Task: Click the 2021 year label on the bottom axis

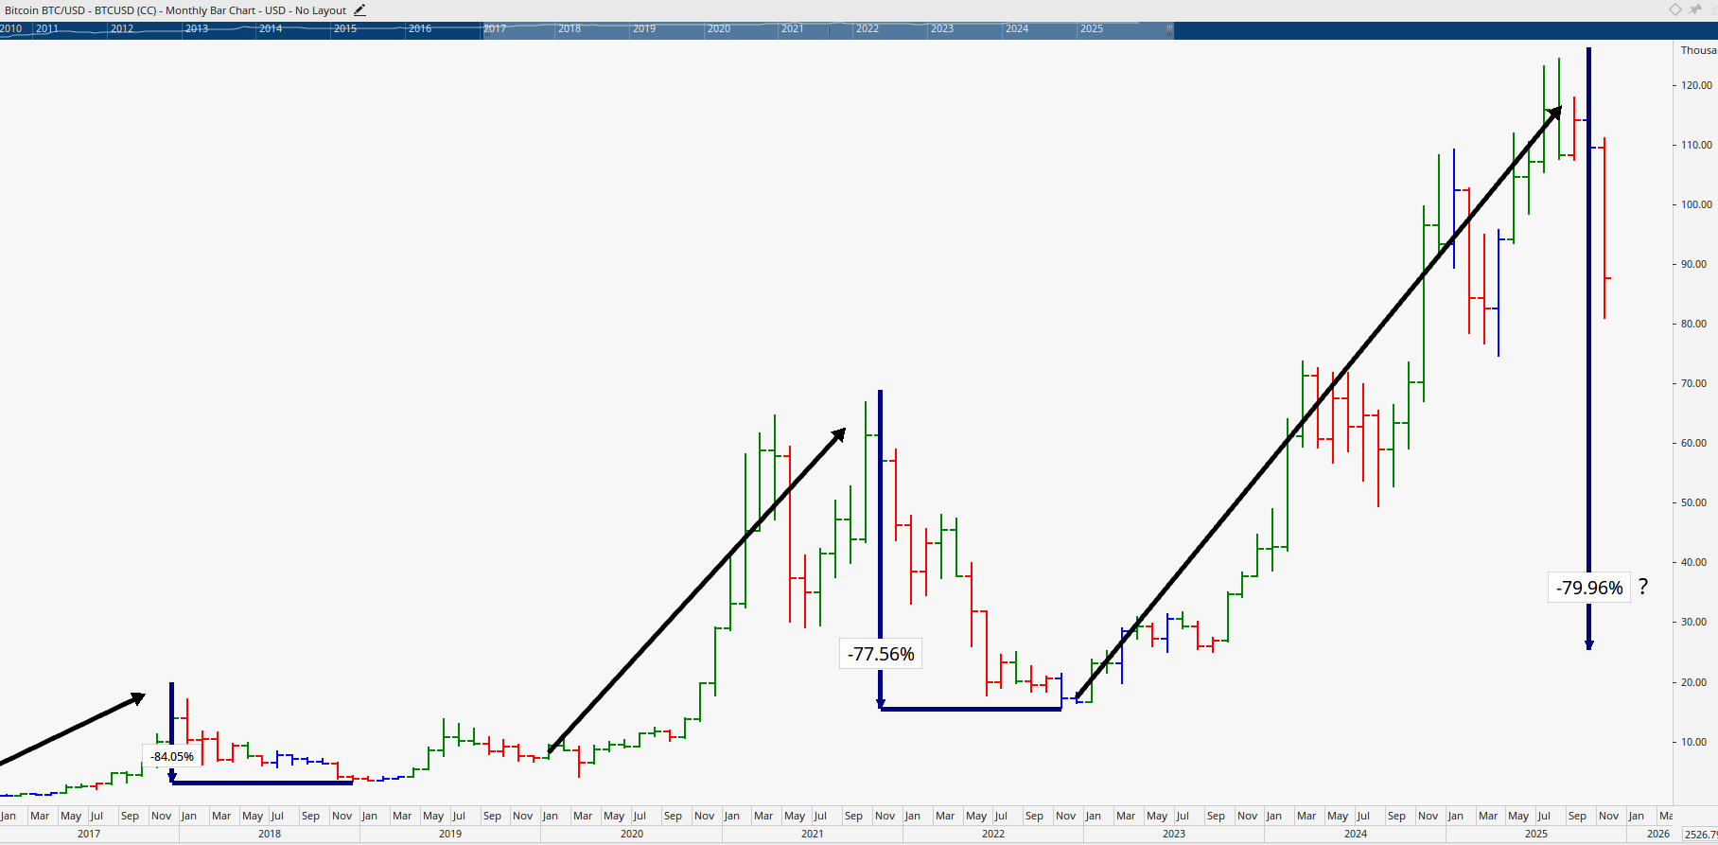Action: 813,834
